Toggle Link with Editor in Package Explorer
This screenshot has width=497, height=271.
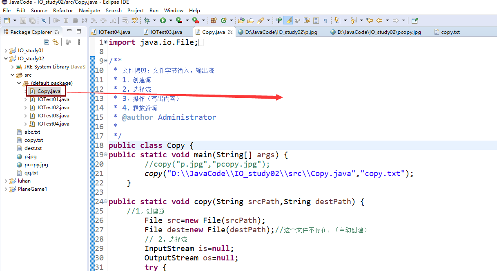[x=56, y=42]
